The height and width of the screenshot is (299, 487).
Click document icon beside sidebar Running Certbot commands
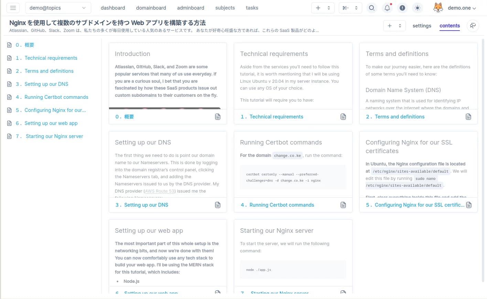pos(9,97)
